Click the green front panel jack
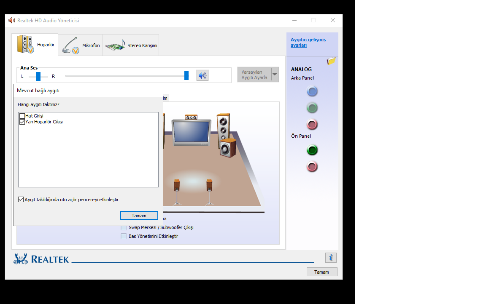 pyautogui.click(x=312, y=150)
